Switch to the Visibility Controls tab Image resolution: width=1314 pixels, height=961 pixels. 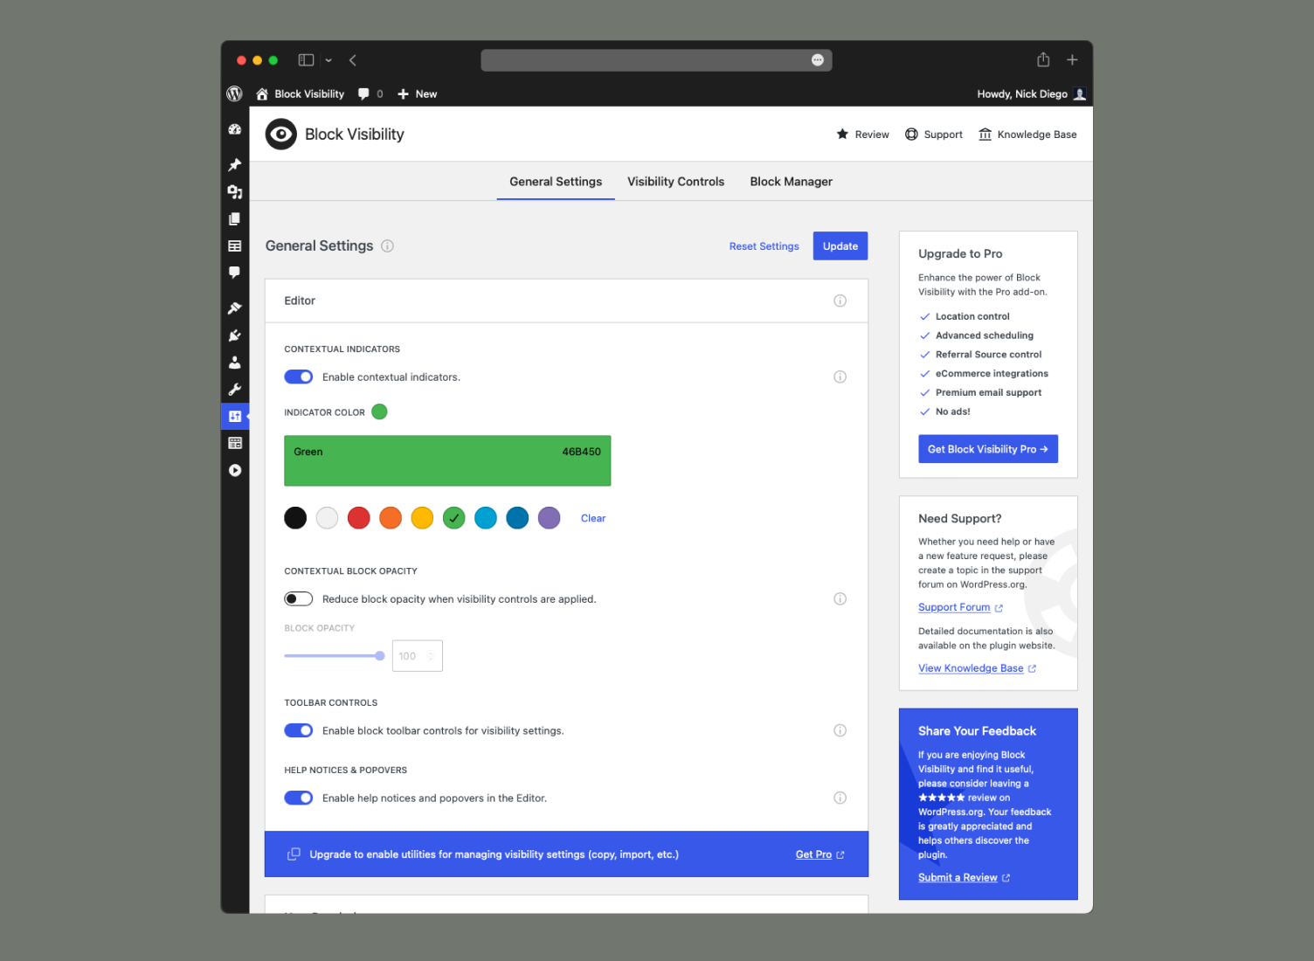pos(675,182)
